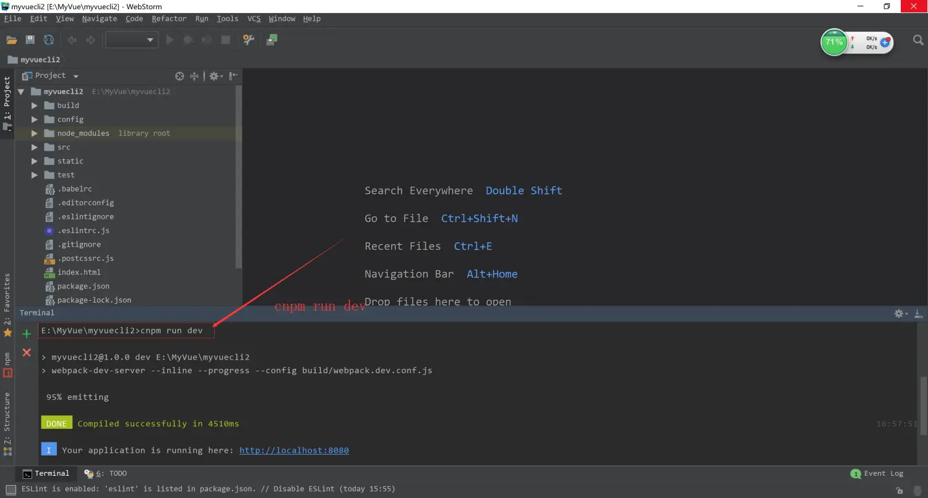Viewport: 928px width, 498px height.
Task: Click the Debug bug icon
Action: point(188,40)
